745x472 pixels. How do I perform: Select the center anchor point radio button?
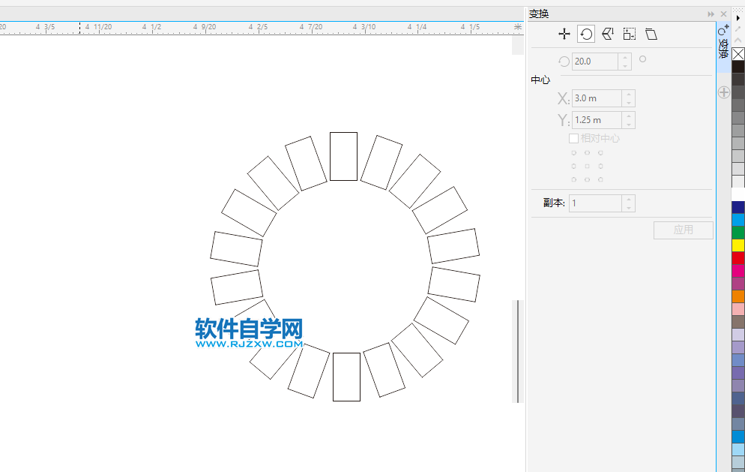point(587,165)
